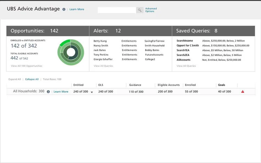Image resolution: width=261 pixels, height=163 pixels.
Task: Click View All Queries under Saved Queries
Action: tap(186, 66)
